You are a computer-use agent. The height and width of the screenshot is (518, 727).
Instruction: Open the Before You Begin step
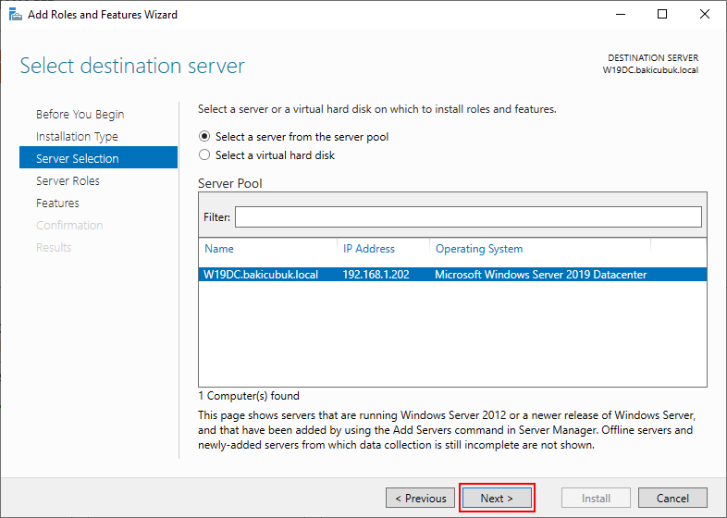(x=80, y=114)
